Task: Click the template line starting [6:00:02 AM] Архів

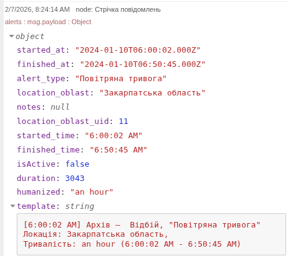Action: [x=142, y=224]
